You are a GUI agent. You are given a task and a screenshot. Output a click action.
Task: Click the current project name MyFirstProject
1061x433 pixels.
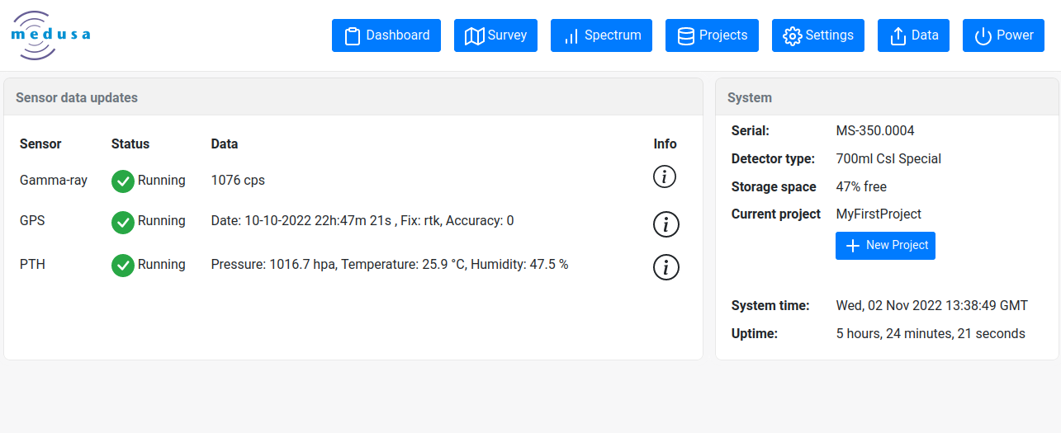(879, 214)
